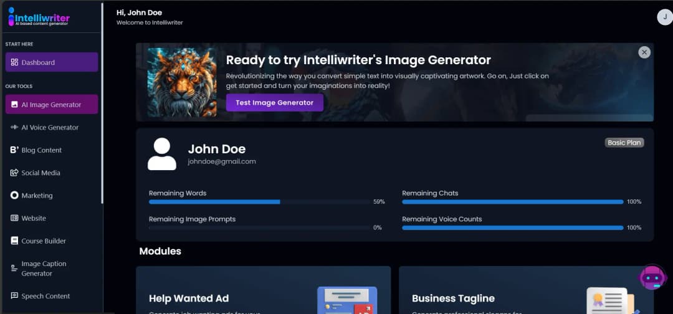Click the sidebar vertical scrollbar
This screenshot has height=314, width=673.
coord(102,103)
